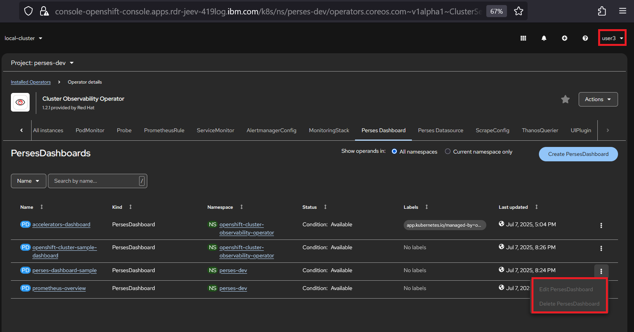Bookmark this page with the browser star
The width and height of the screenshot is (634, 332).
(x=518, y=11)
